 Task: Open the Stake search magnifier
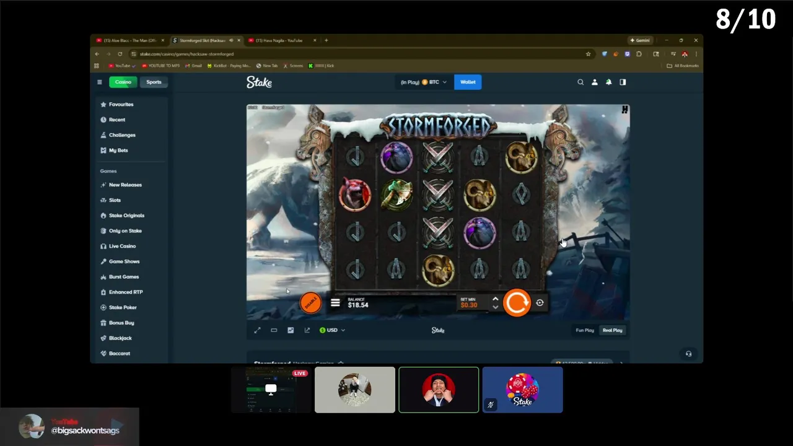[x=581, y=82]
